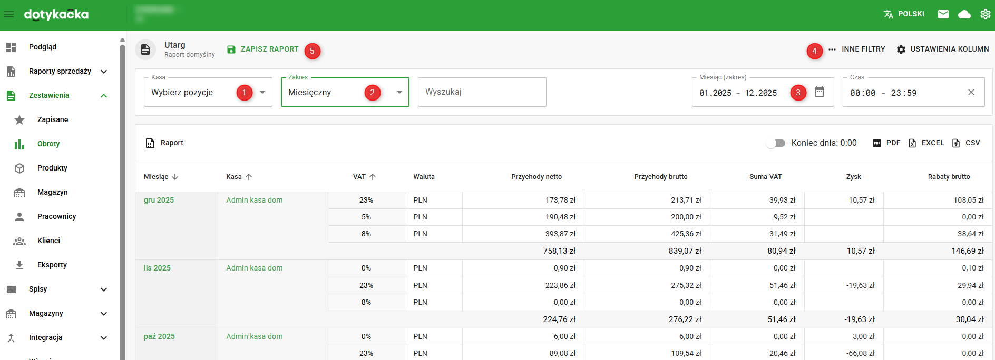The image size is (995, 360).
Task: Open USTAWIENIA KOLUMN
Action: [x=943, y=49]
